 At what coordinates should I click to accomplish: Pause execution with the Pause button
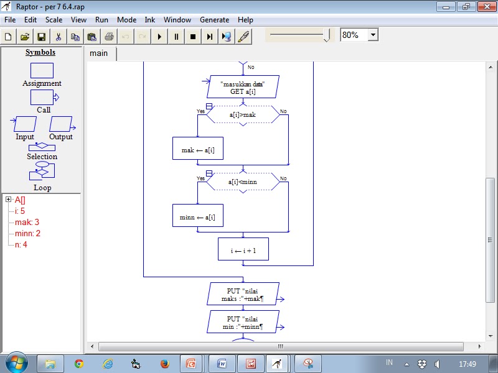pyautogui.click(x=176, y=37)
